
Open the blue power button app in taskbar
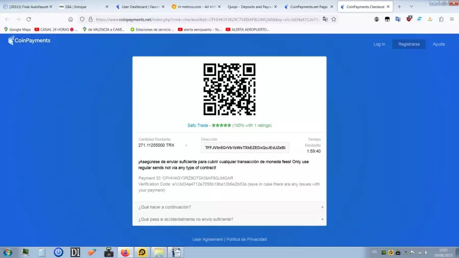58,252
